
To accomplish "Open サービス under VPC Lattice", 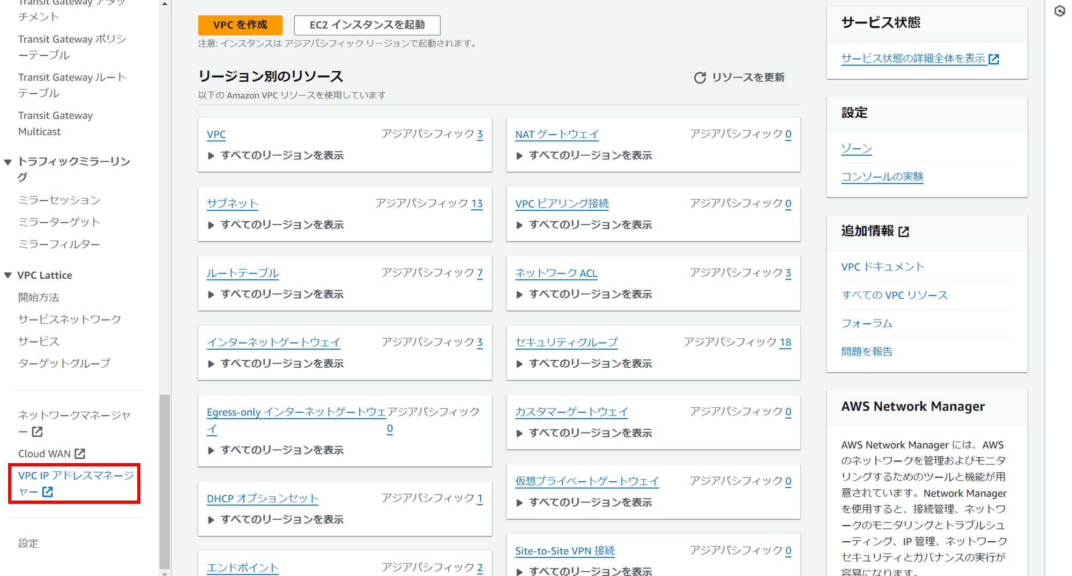I will click(39, 342).
